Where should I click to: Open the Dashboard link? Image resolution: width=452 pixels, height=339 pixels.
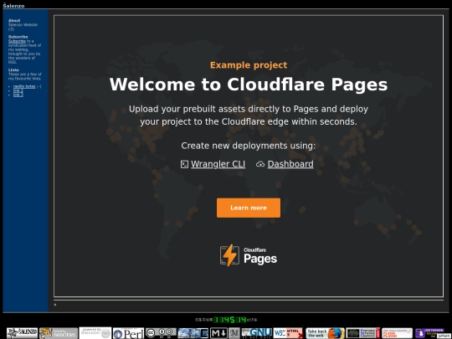click(x=290, y=164)
